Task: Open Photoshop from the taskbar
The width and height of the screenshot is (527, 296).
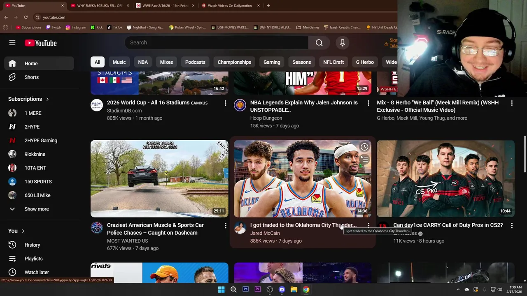Action: coord(245,289)
